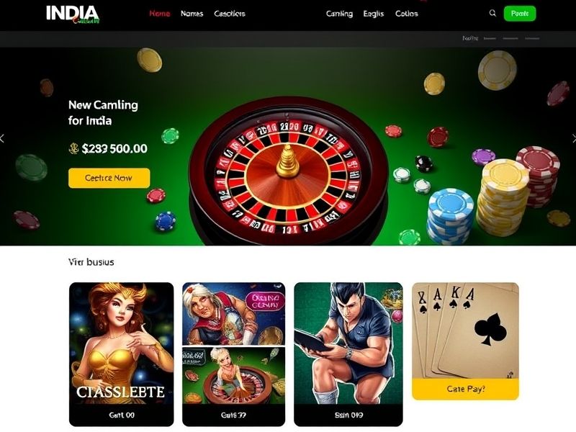Click the yellow Cate Pay? button
The image size is (576, 432).
[465, 389]
